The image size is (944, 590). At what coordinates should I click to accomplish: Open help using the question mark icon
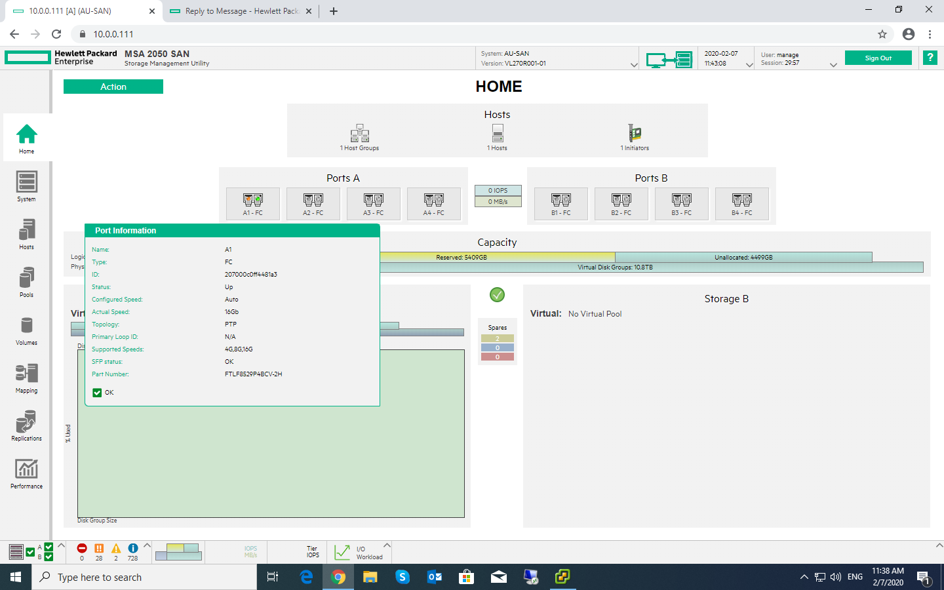click(930, 58)
